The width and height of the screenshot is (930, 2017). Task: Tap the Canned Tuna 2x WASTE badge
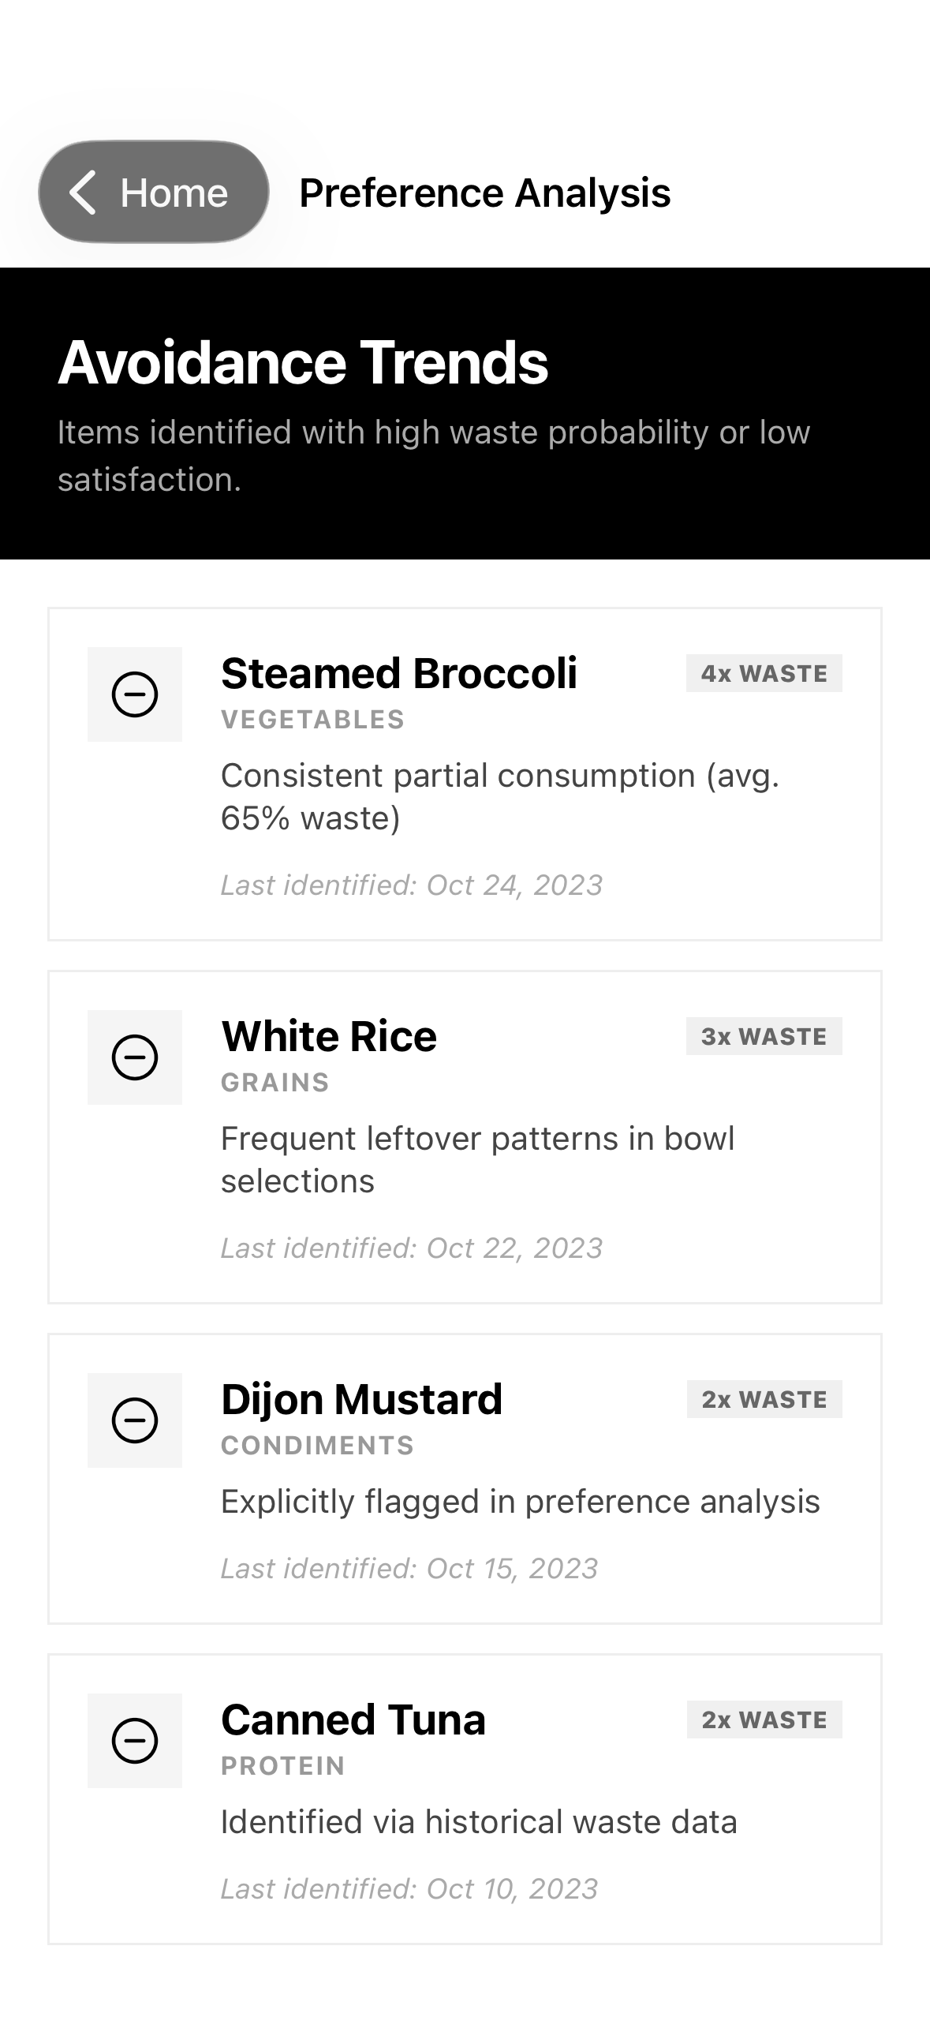point(764,1720)
